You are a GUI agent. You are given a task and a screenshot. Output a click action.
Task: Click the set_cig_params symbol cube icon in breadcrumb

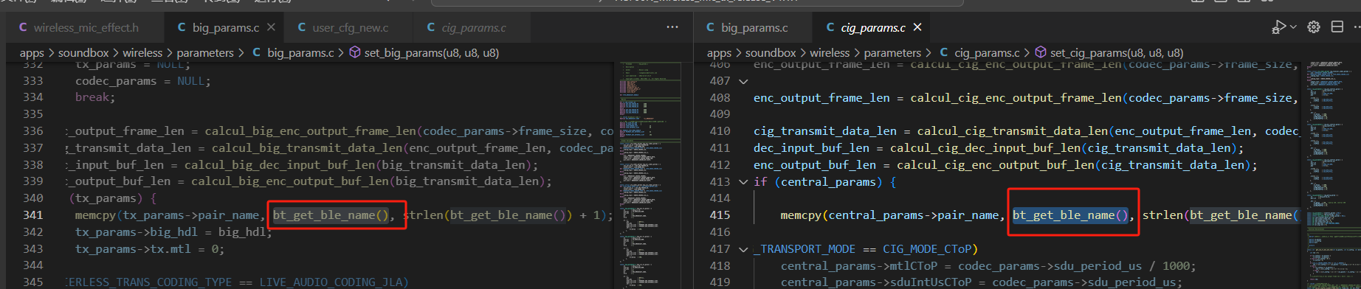[1041, 52]
